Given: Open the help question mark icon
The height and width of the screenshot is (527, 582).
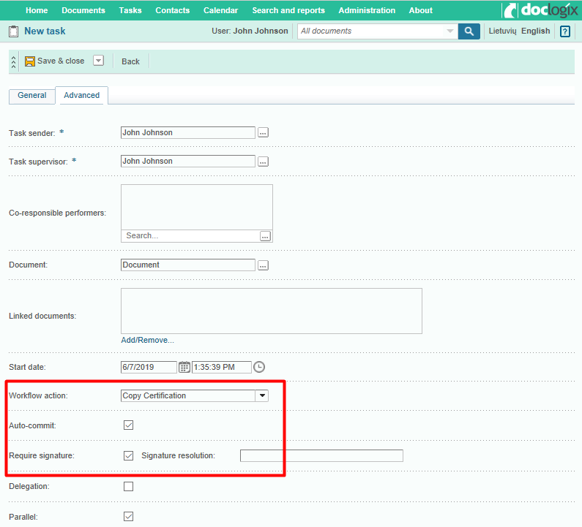Looking at the screenshot, I should point(564,31).
